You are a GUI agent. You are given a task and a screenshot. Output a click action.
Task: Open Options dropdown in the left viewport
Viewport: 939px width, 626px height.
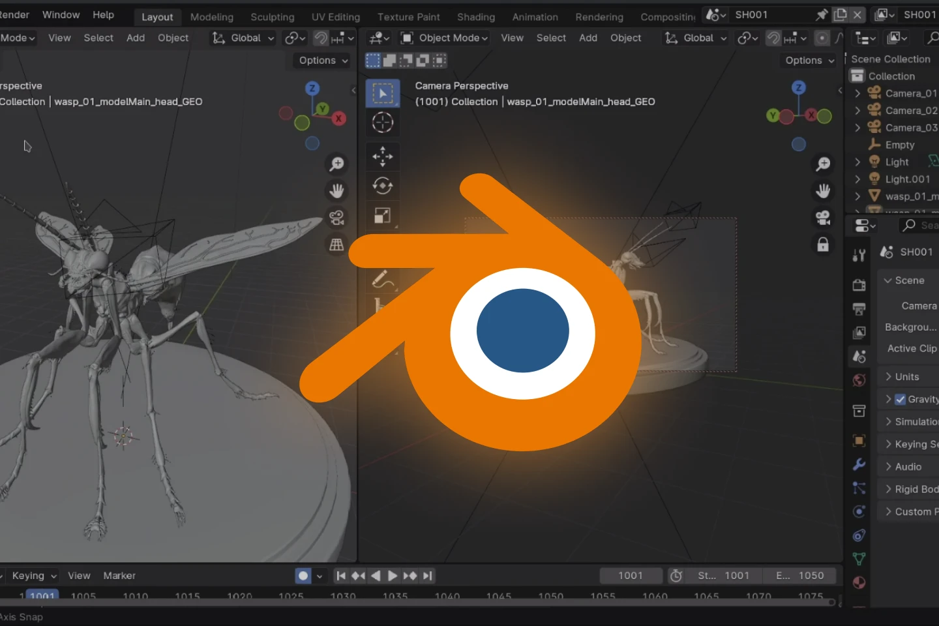(x=323, y=61)
